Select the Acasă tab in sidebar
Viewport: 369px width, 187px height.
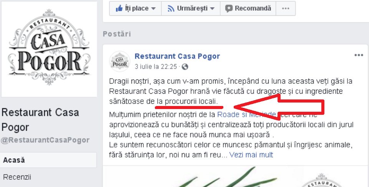click(x=48, y=160)
